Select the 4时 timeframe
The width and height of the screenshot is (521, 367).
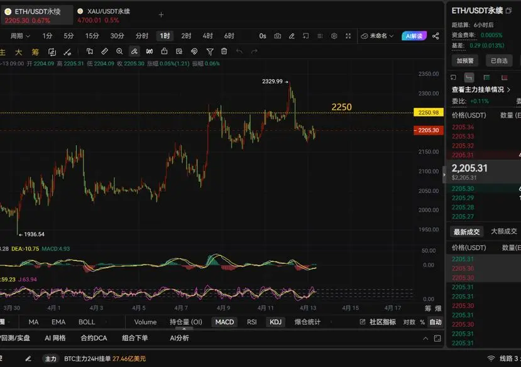(207, 36)
